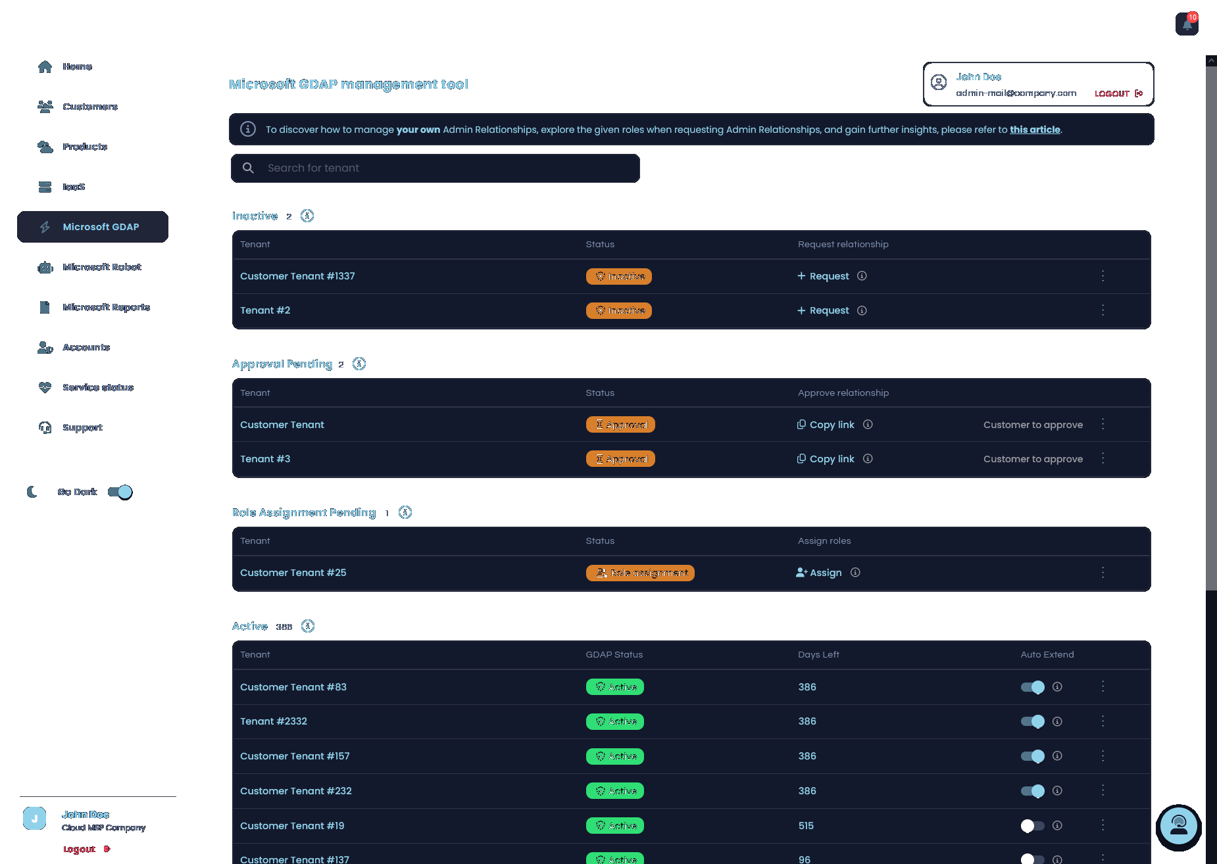Click the page vertical scrollbar
This screenshot has height=864, width=1217.
(1211, 329)
